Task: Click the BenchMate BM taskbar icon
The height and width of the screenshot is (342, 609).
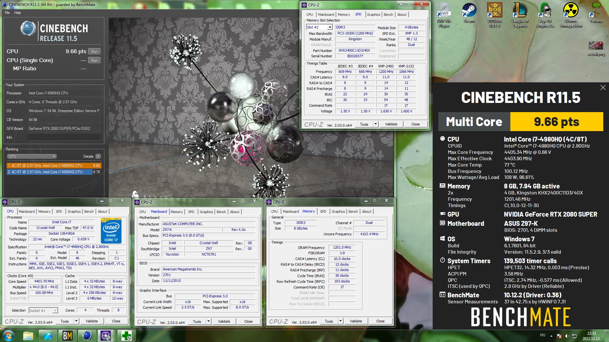Action: coord(67,336)
